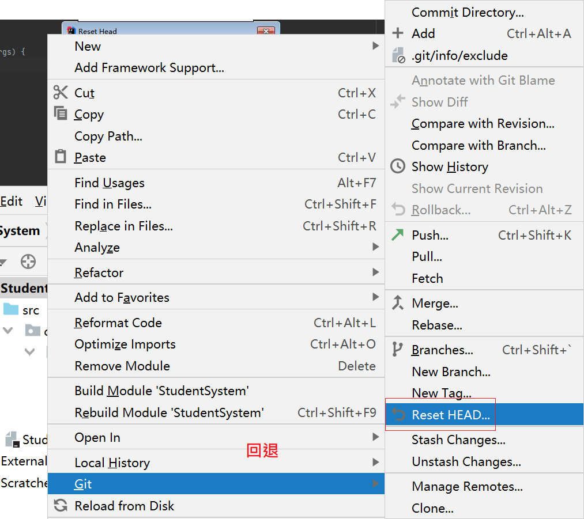Click the Branches icon in Git submenu
Image resolution: width=584 pixels, height=519 pixels.
398,349
